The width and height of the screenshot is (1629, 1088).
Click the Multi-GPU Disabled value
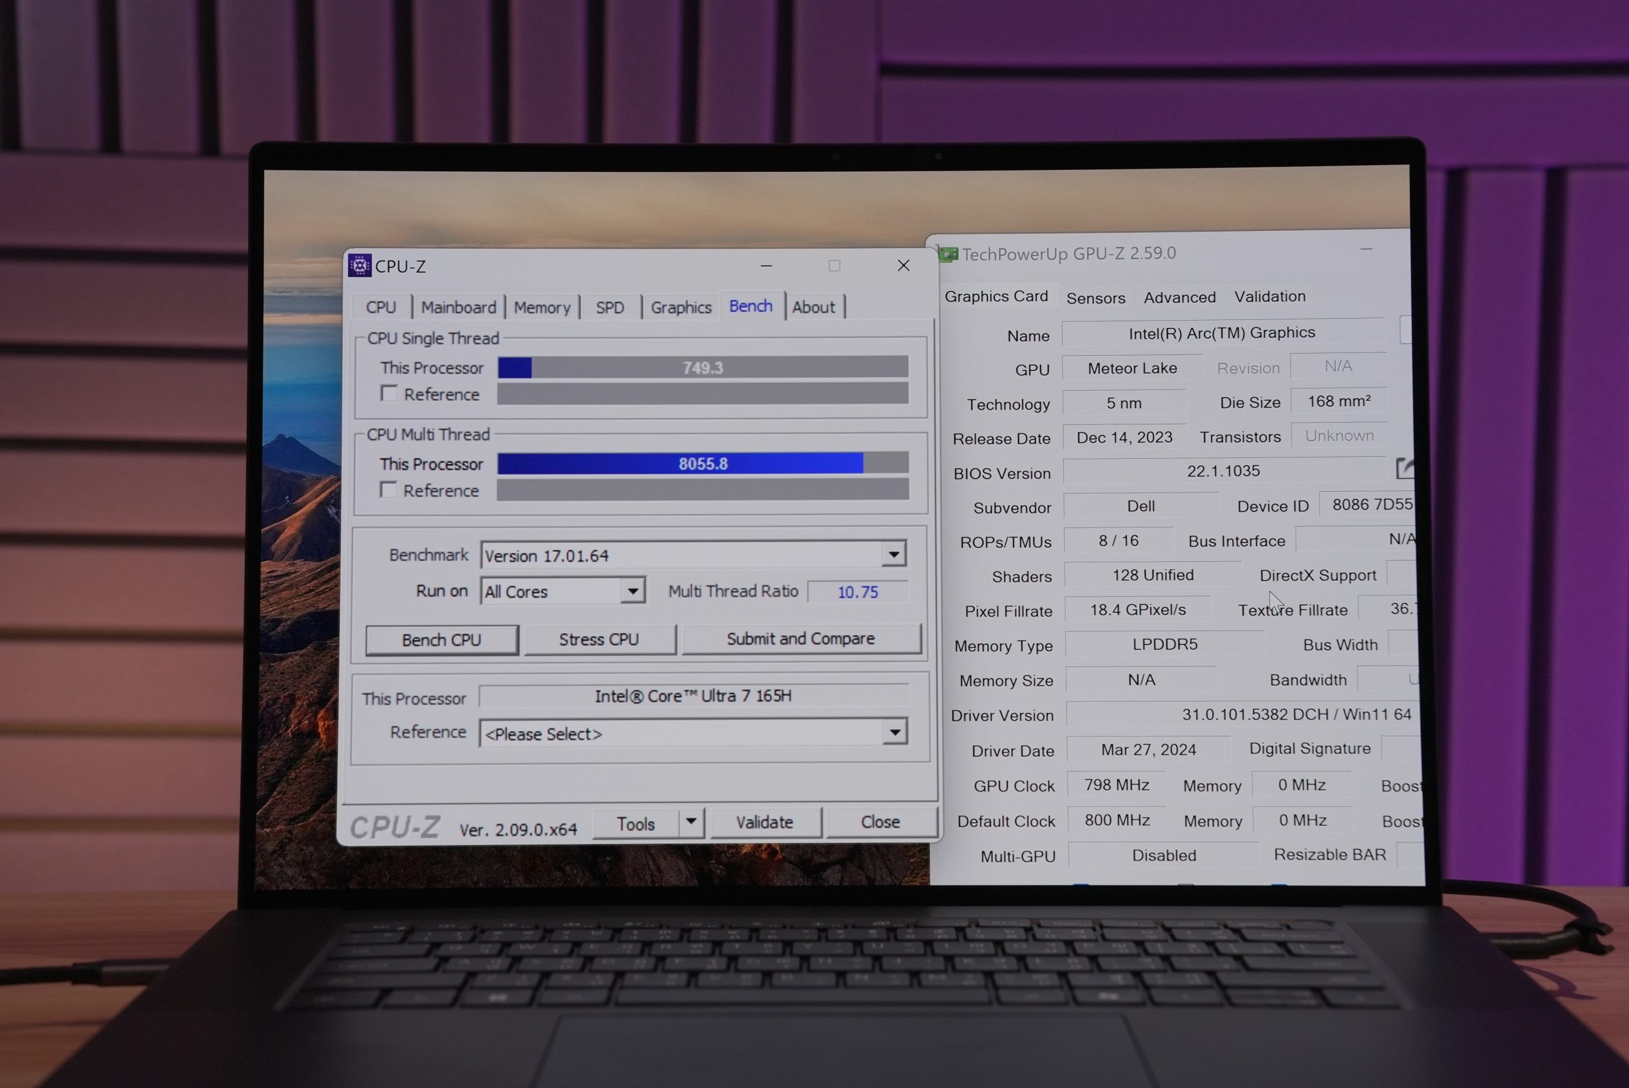point(1164,855)
